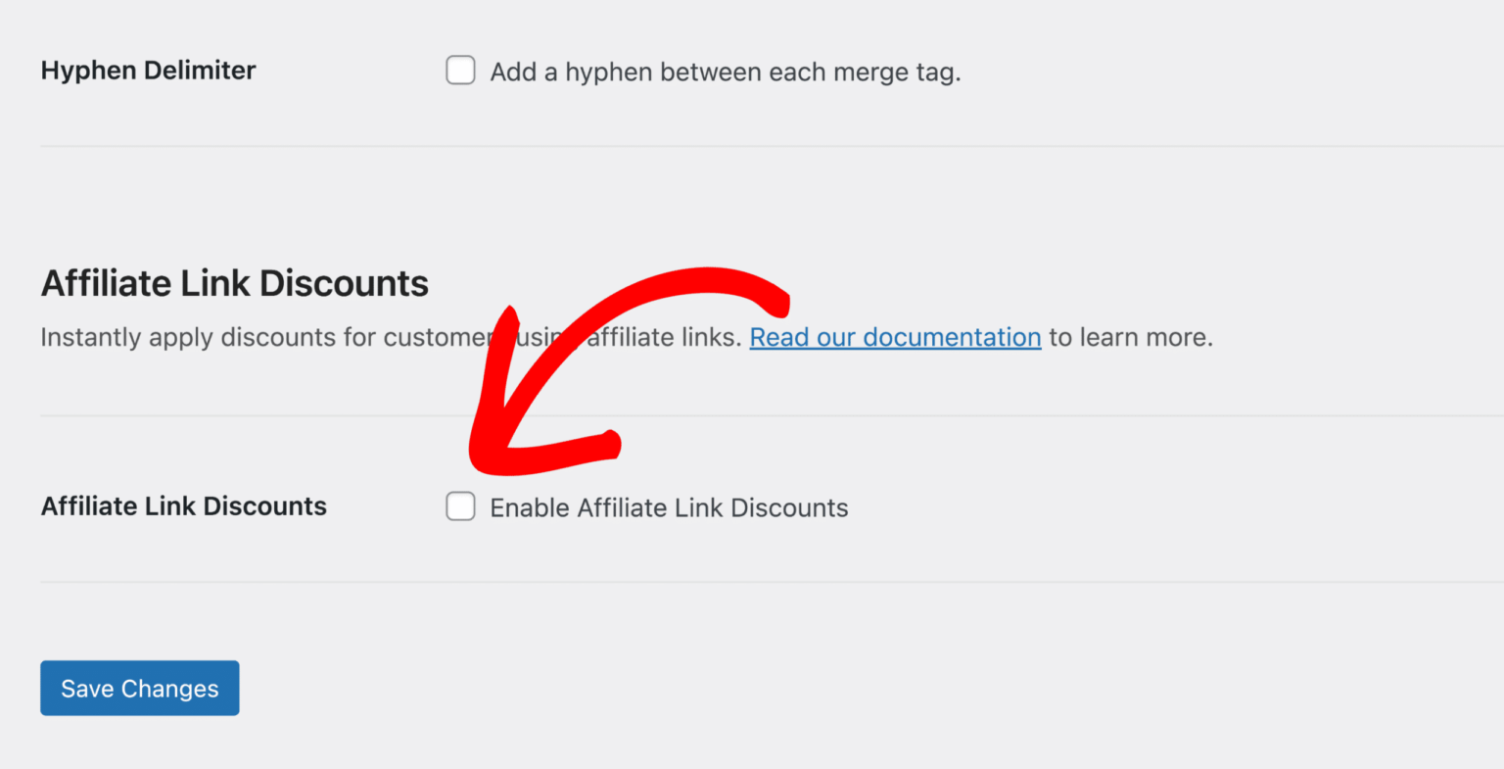Click the 'to learn more' text after the link

[1131, 337]
